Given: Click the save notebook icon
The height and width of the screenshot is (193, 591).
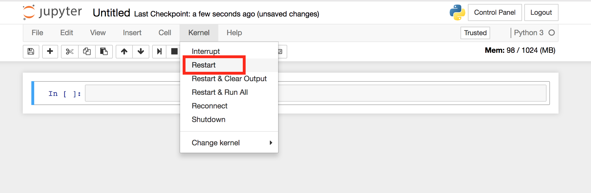Looking at the screenshot, I should 31,51.
